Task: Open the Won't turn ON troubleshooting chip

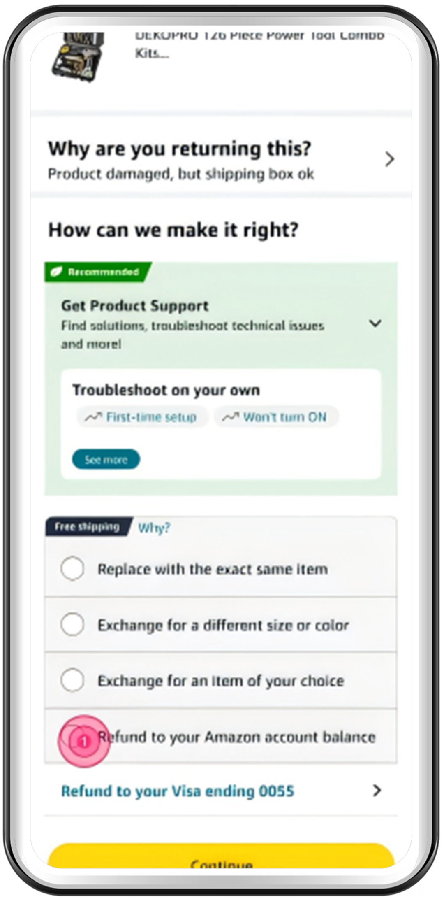Action: (x=276, y=417)
